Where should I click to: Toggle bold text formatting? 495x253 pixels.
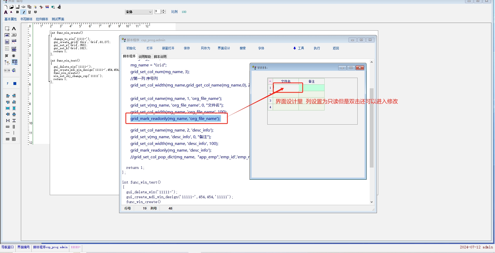pos(17,12)
